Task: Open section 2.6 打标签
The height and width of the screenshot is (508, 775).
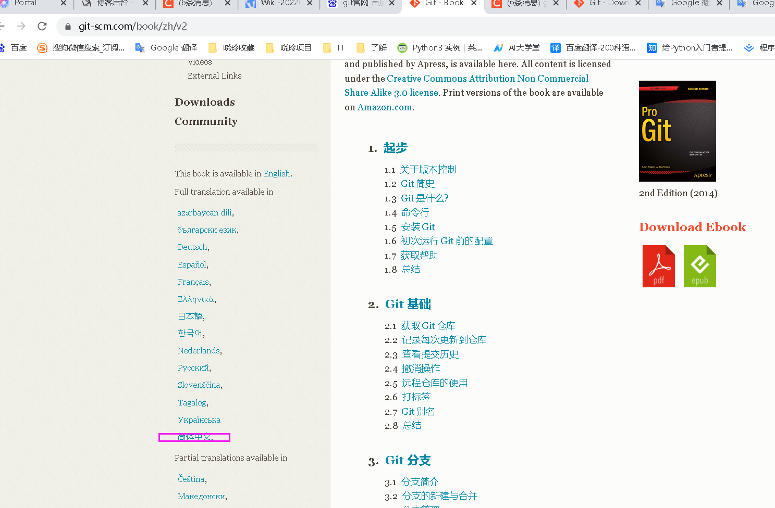Action: coord(416,397)
